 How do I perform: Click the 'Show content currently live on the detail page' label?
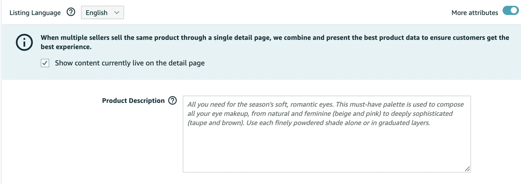130,63
